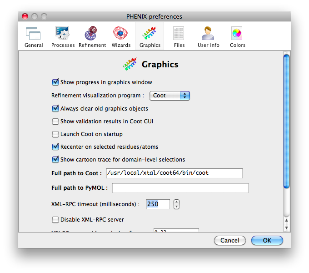Click the Full path to Coot field
Screen dimensions: 309x273
[x=174, y=173]
